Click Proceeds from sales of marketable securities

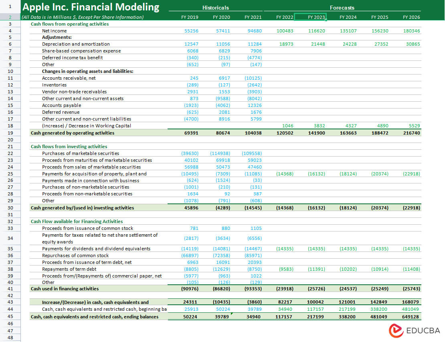coord(91,167)
